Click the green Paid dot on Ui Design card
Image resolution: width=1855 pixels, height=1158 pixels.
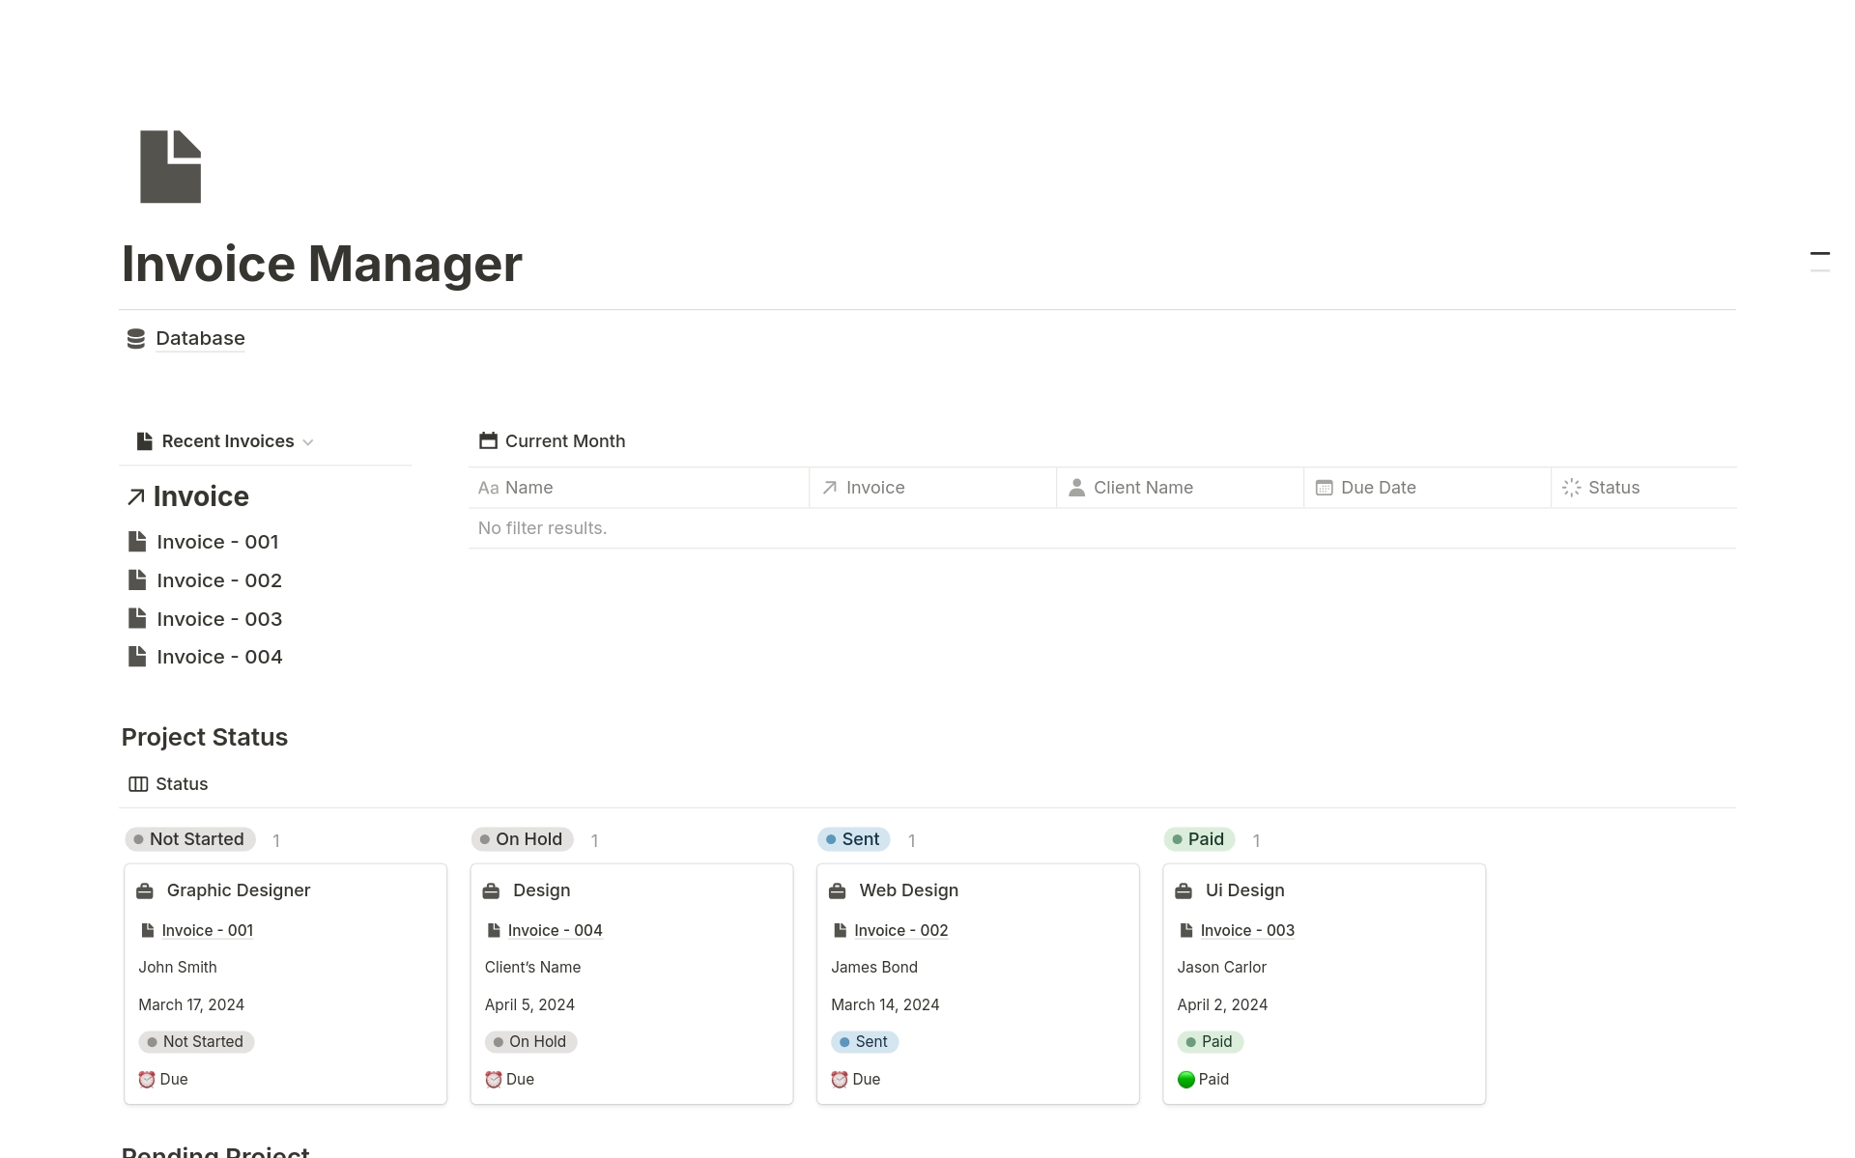point(1186,1079)
